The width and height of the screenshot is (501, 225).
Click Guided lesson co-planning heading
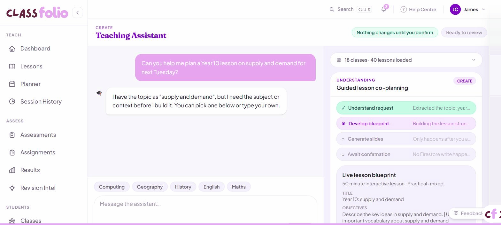click(372, 88)
